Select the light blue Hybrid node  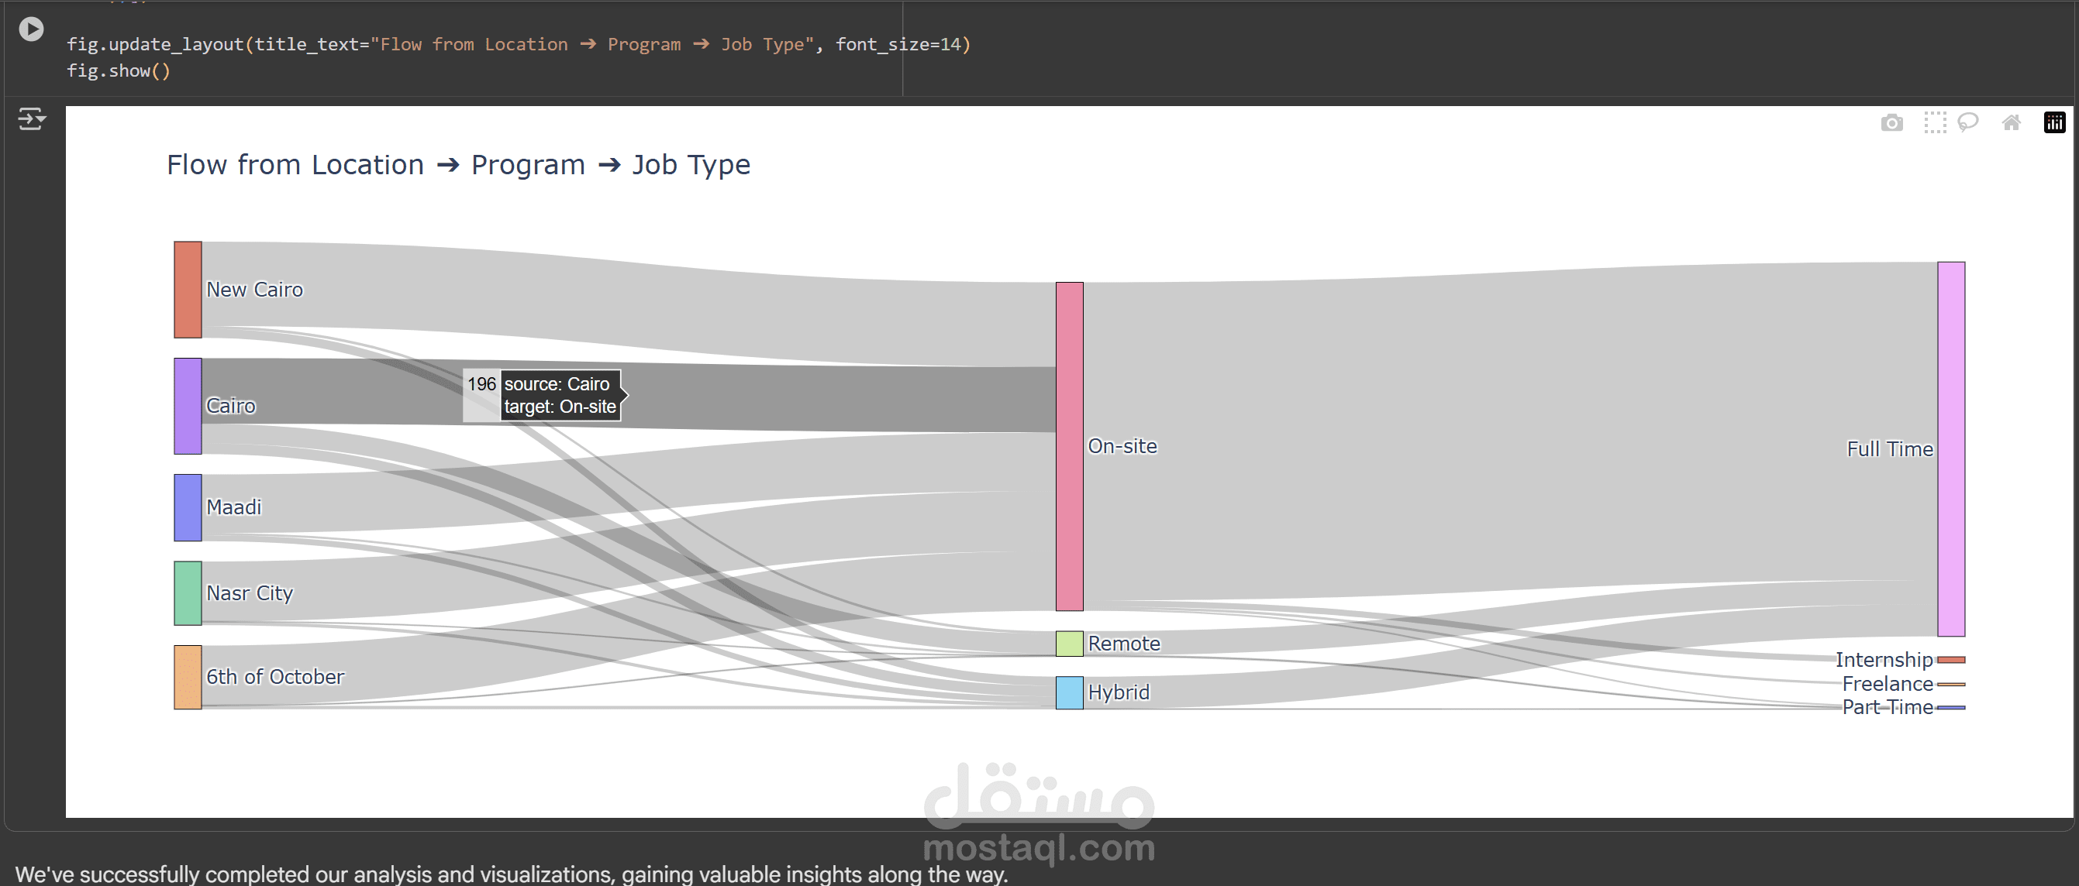(1070, 692)
